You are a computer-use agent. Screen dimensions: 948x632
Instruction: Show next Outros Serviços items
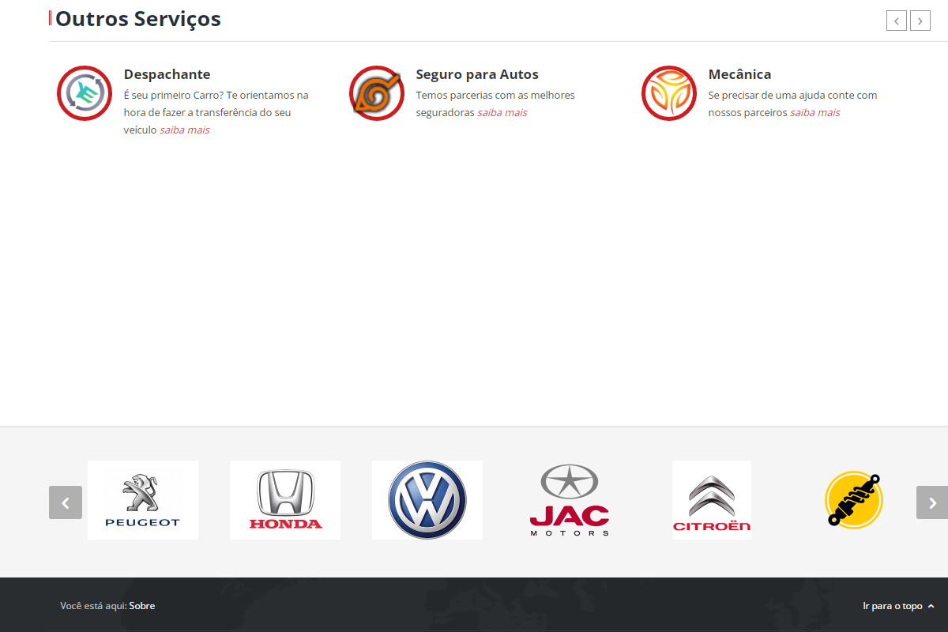(x=920, y=21)
